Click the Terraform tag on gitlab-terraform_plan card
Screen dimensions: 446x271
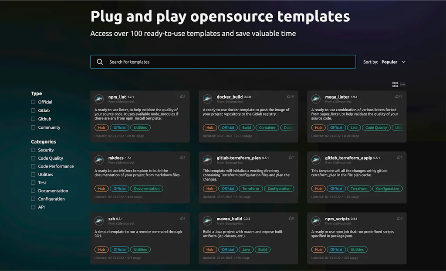click(250, 189)
